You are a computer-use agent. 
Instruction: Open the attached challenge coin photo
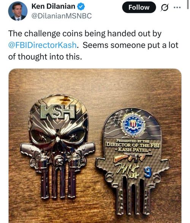[x=95, y=146]
